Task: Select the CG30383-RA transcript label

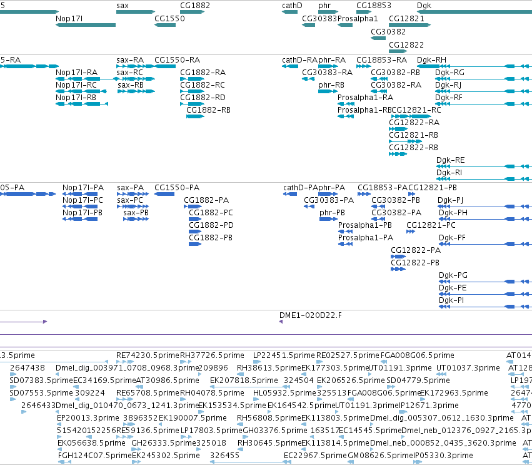Action: [328, 73]
